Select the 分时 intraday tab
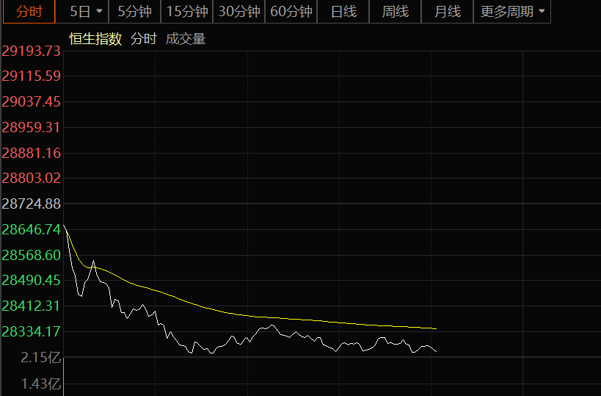Viewport: 601px width, 396px height. coord(29,12)
